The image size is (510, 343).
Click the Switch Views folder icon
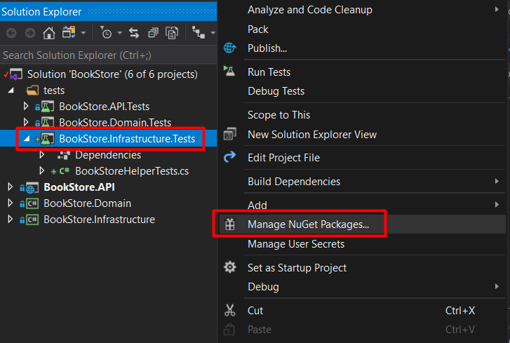click(x=68, y=33)
